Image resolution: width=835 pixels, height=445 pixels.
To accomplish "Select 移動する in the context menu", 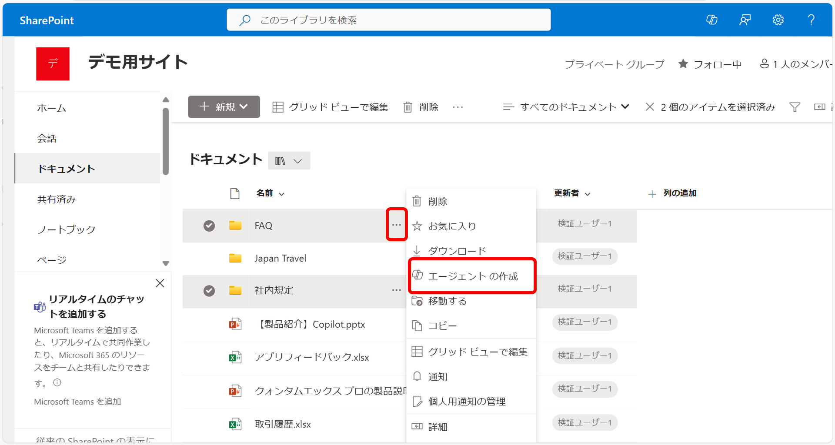I will click(x=471, y=301).
